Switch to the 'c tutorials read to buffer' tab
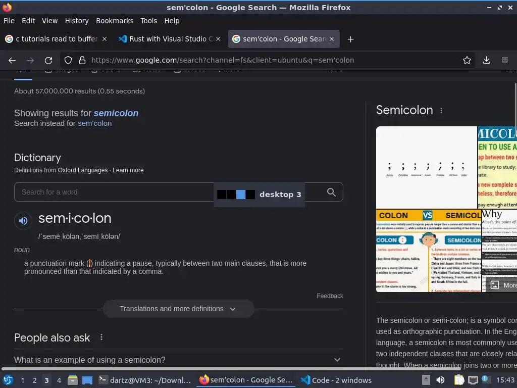 tap(56, 39)
